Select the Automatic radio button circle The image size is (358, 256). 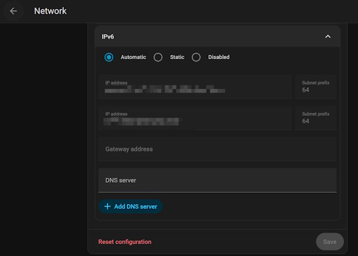tap(109, 57)
